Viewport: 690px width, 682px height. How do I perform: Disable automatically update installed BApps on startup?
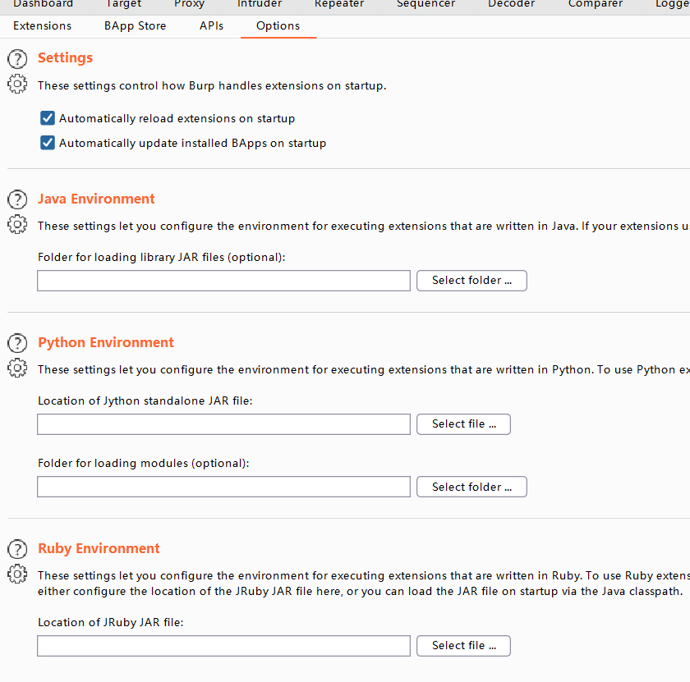point(48,143)
